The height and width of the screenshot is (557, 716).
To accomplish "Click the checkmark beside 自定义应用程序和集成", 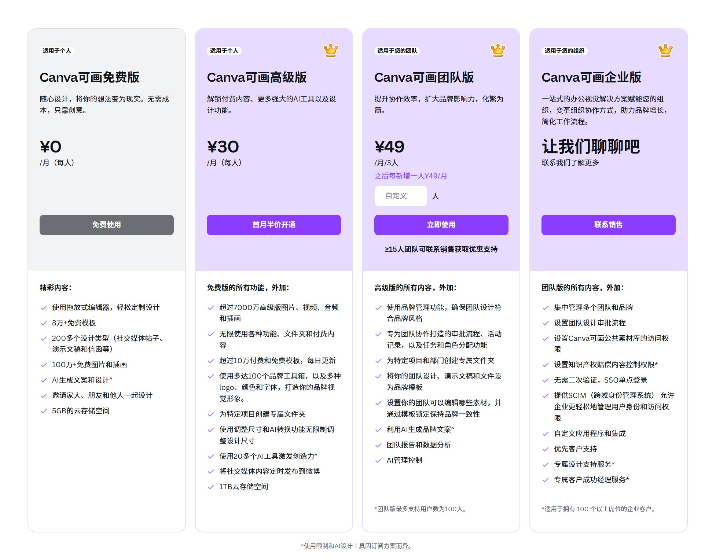I will click(546, 434).
